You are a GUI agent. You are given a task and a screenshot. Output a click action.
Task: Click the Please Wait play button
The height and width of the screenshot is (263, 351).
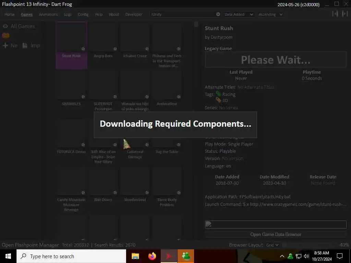click(276, 60)
